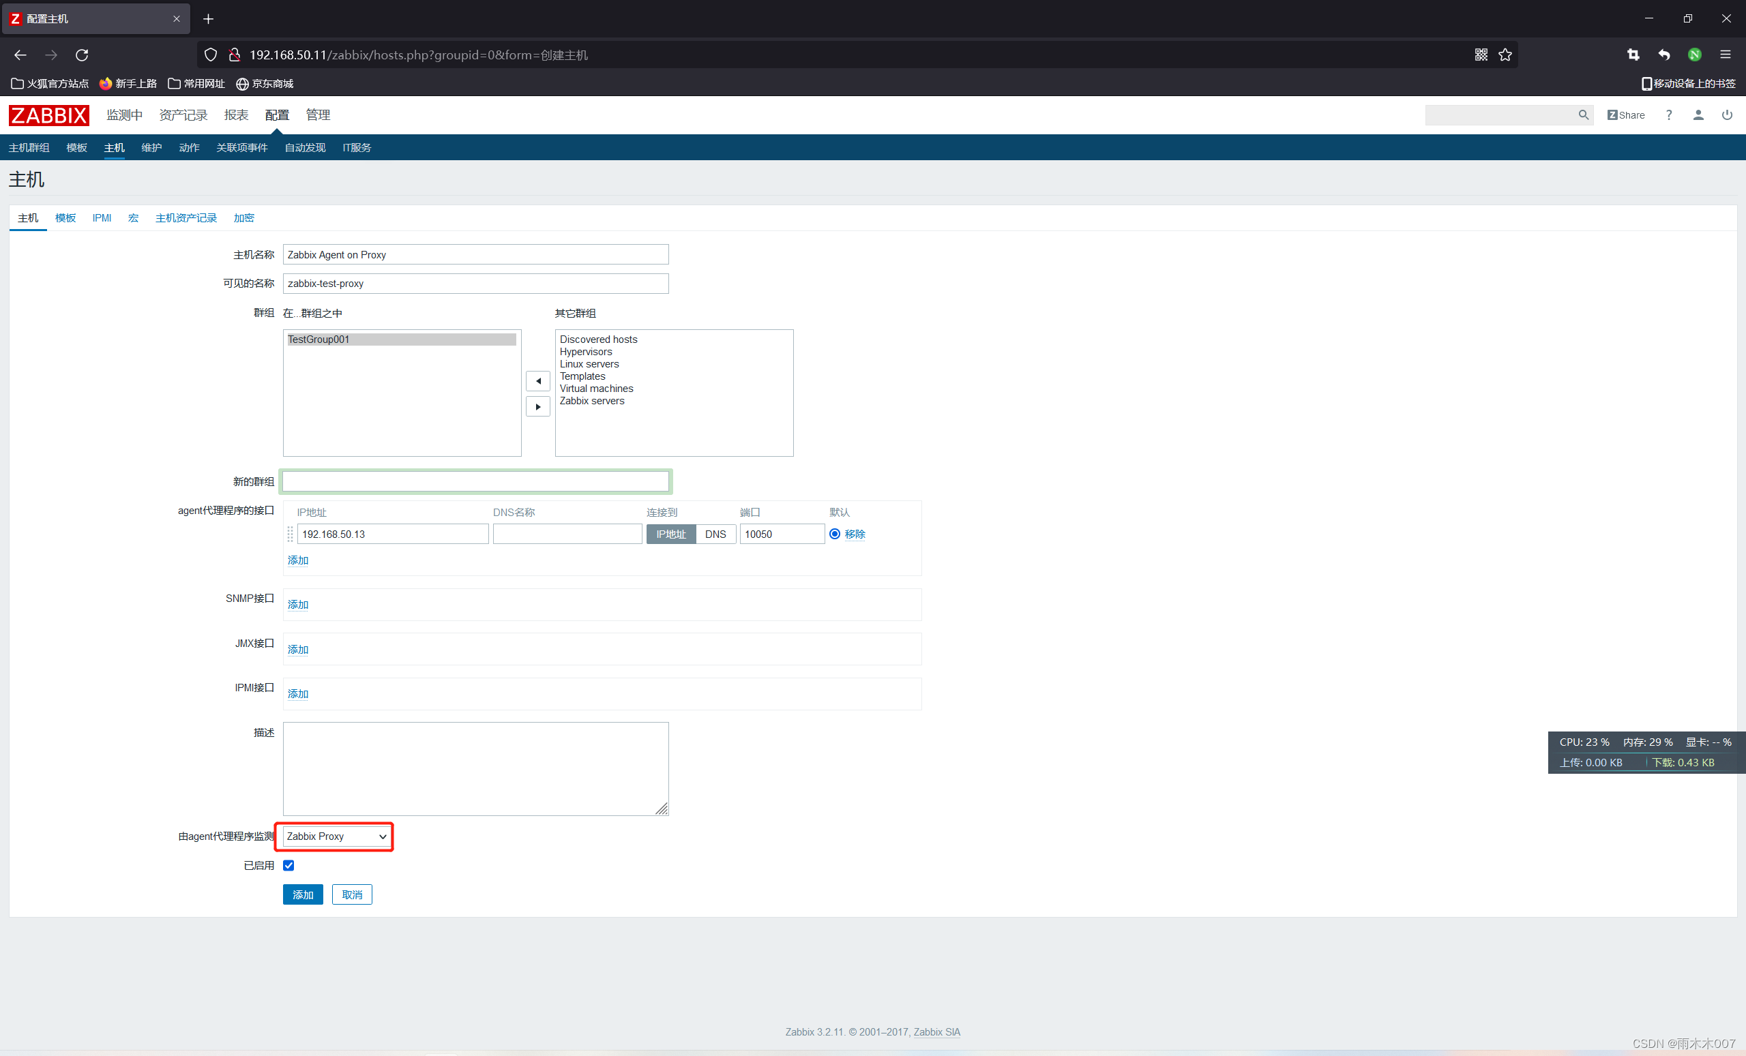
Task: Click the logout power icon
Action: 1727,115
